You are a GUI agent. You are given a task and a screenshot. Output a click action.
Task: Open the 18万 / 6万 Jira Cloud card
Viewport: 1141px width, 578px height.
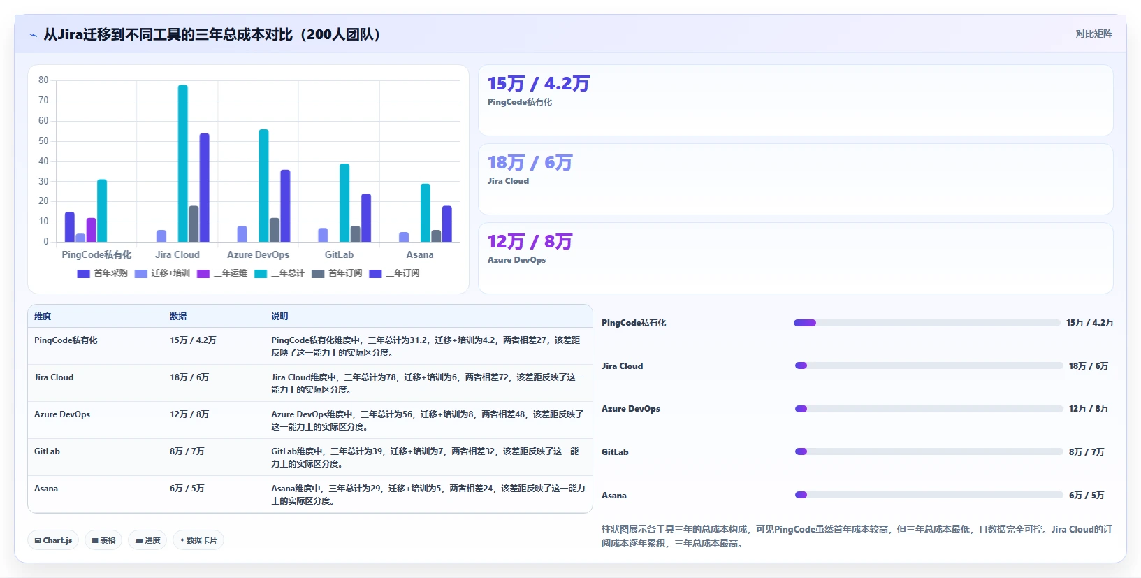795,180
